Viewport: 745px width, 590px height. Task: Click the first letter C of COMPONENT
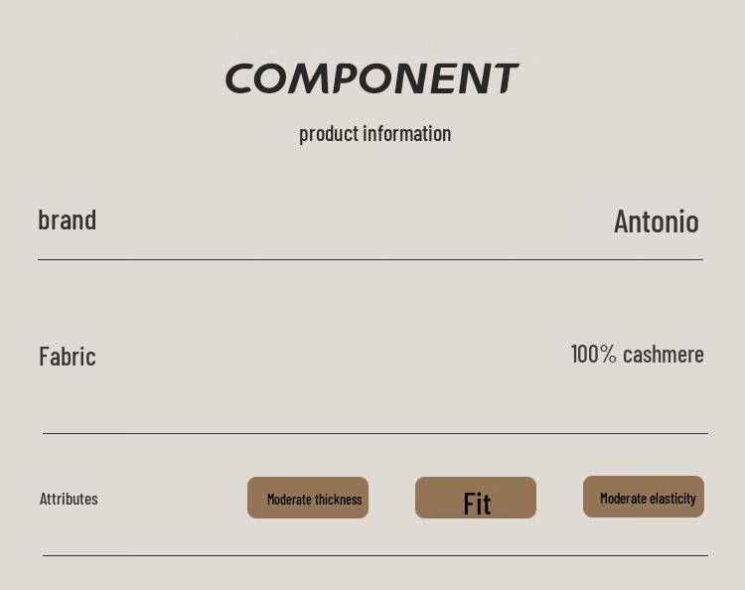[x=241, y=79]
